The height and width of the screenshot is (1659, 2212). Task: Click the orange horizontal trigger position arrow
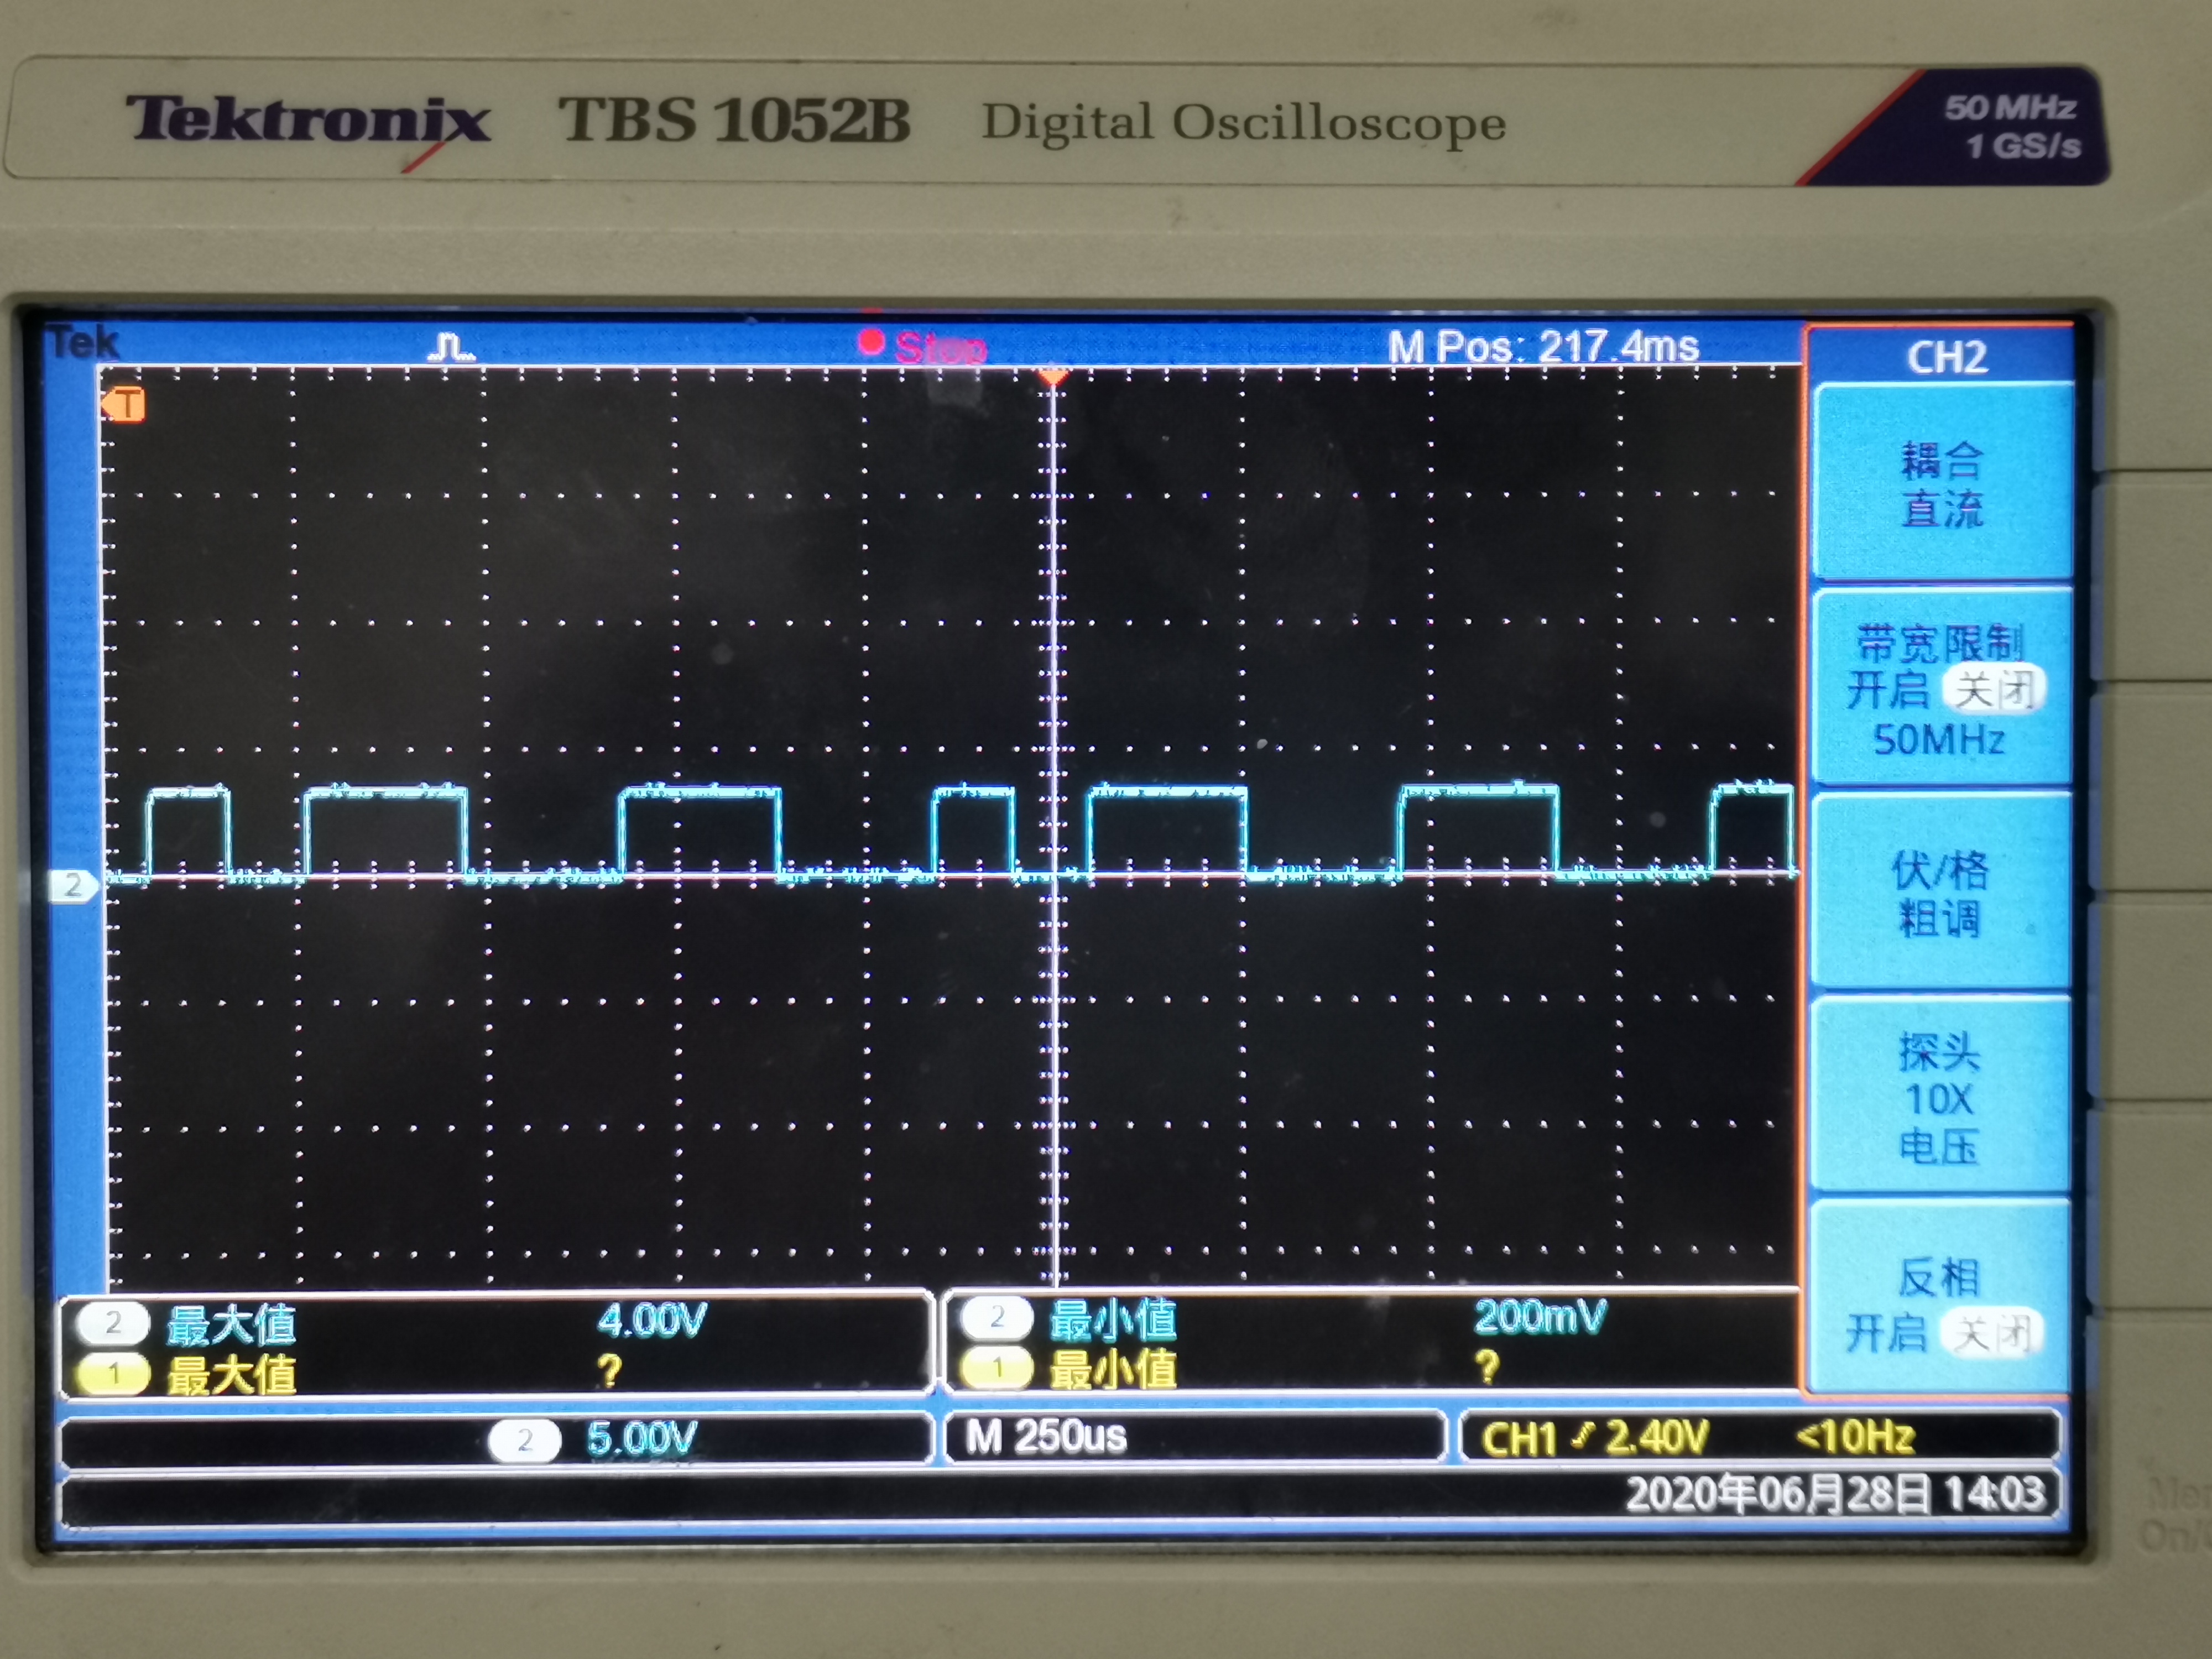point(1052,378)
